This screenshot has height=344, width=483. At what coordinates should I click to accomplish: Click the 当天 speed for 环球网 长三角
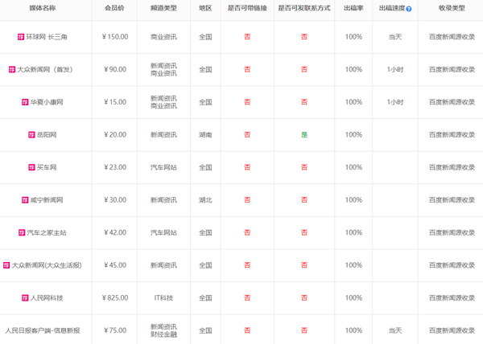tap(394, 37)
